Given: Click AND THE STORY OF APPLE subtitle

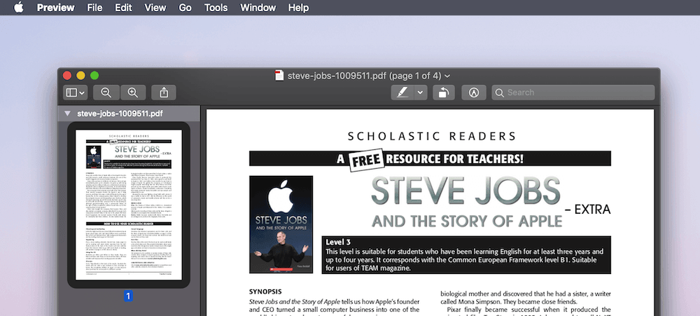Looking at the screenshot, I should [467, 220].
